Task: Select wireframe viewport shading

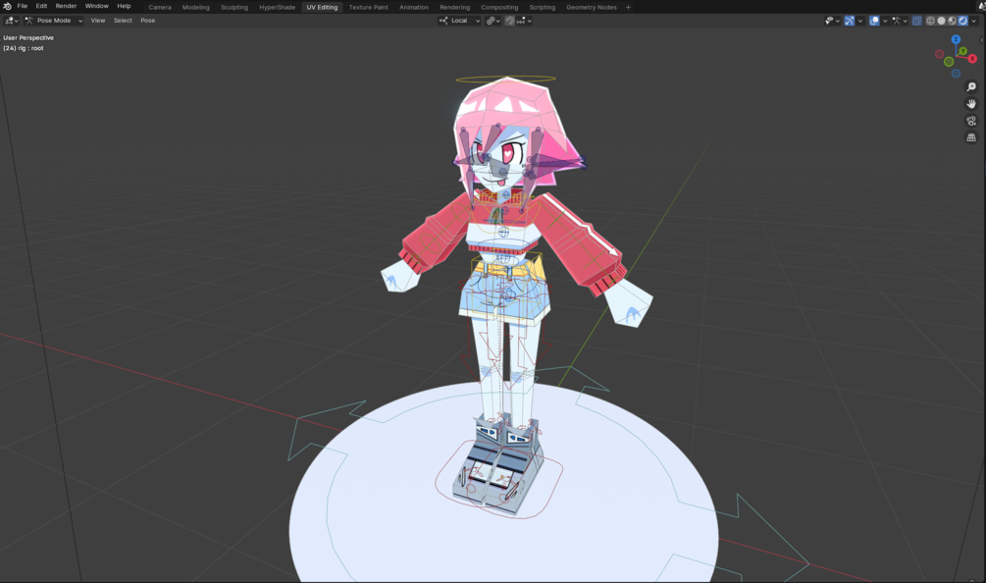Action: pyautogui.click(x=931, y=21)
